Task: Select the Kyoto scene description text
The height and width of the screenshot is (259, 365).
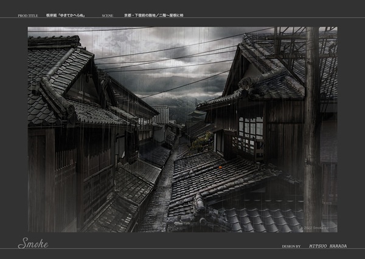Action: (x=162, y=14)
